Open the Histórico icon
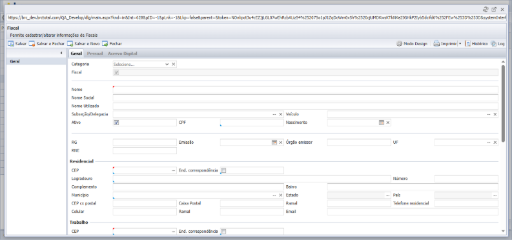The height and width of the screenshot is (240, 512). tap(467, 44)
